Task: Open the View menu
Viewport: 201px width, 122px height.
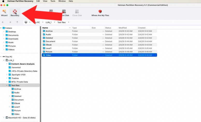Action: click(x=45, y=1)
